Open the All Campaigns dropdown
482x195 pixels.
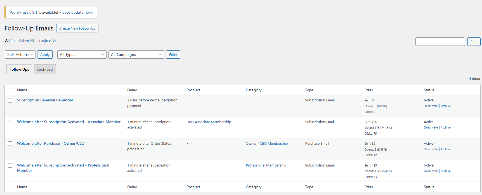pyautogui.click(x=136, y=54)
